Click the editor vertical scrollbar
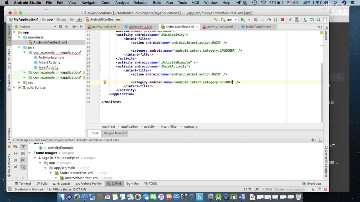The image size is (360, 202). click(x=322, y=93)
